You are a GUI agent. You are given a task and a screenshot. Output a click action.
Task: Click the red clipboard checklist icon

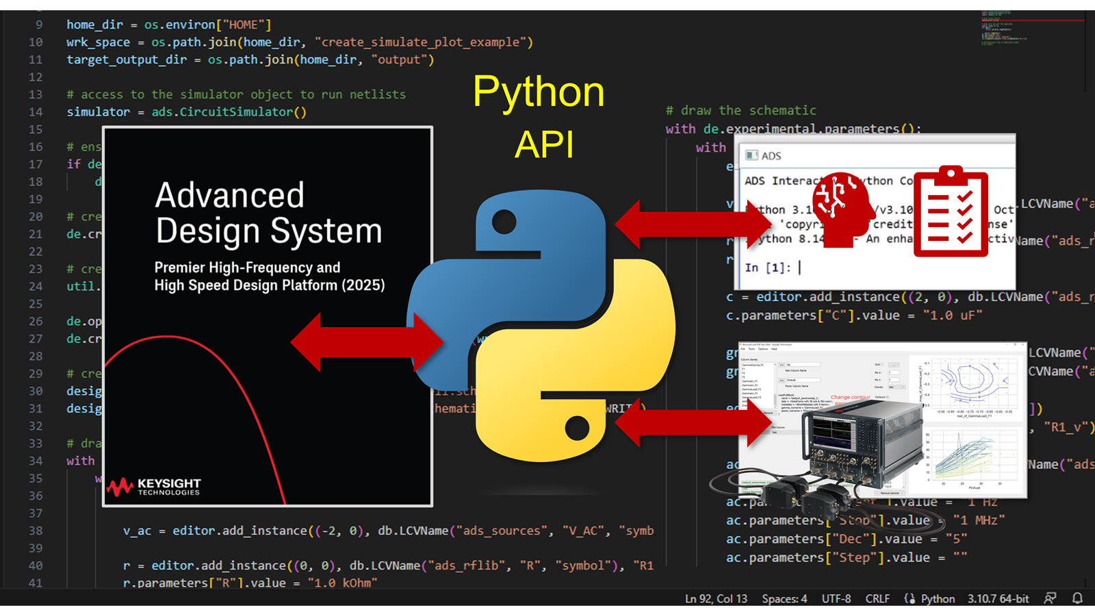pyautogui.click(x=951, y=211)
